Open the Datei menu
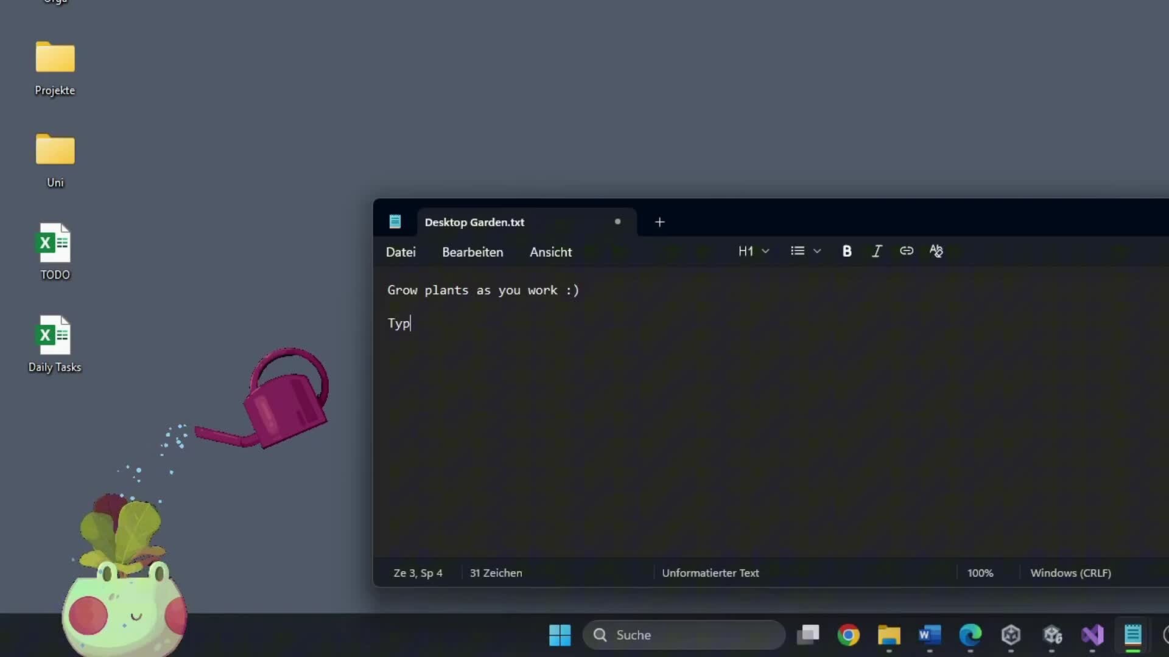 401,252
